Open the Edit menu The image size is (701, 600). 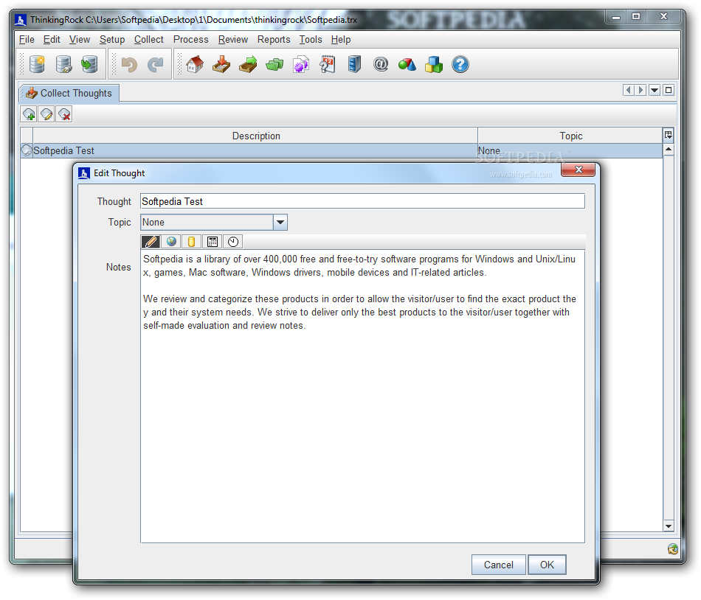click(x=52, y=39)
